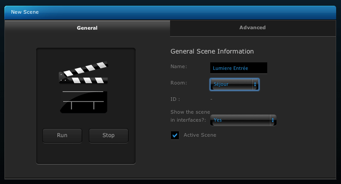
Task: Toggle the Active Scene checkbox
Action: click(174, 135)
